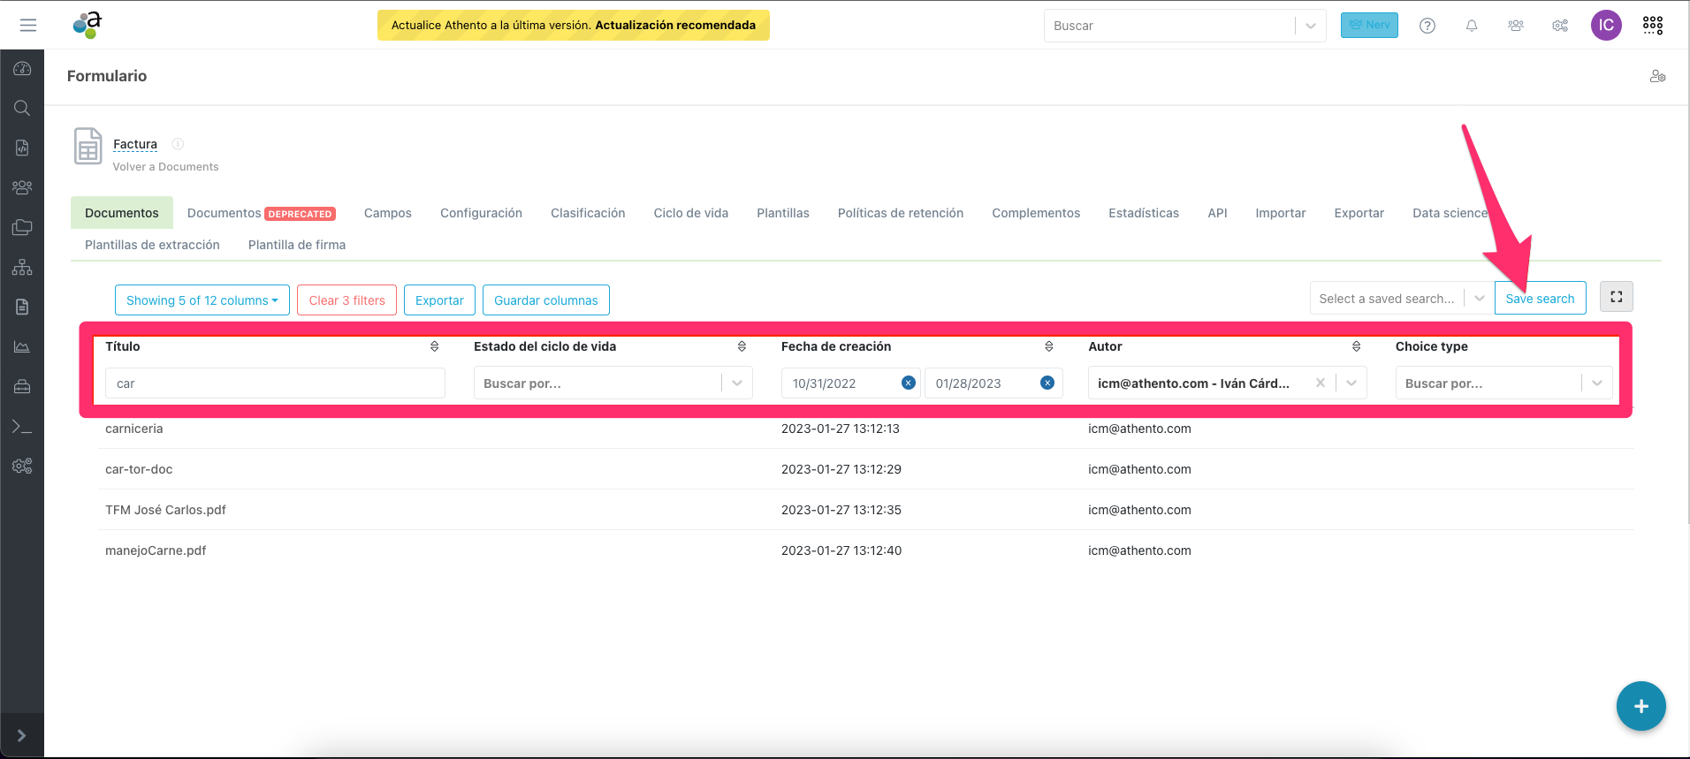Open the Select a saved search dropdown
The image size is (1690, 759).
coord(1398,299)
